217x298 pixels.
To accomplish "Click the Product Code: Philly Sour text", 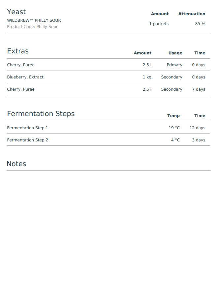I will tap(32, 27).
